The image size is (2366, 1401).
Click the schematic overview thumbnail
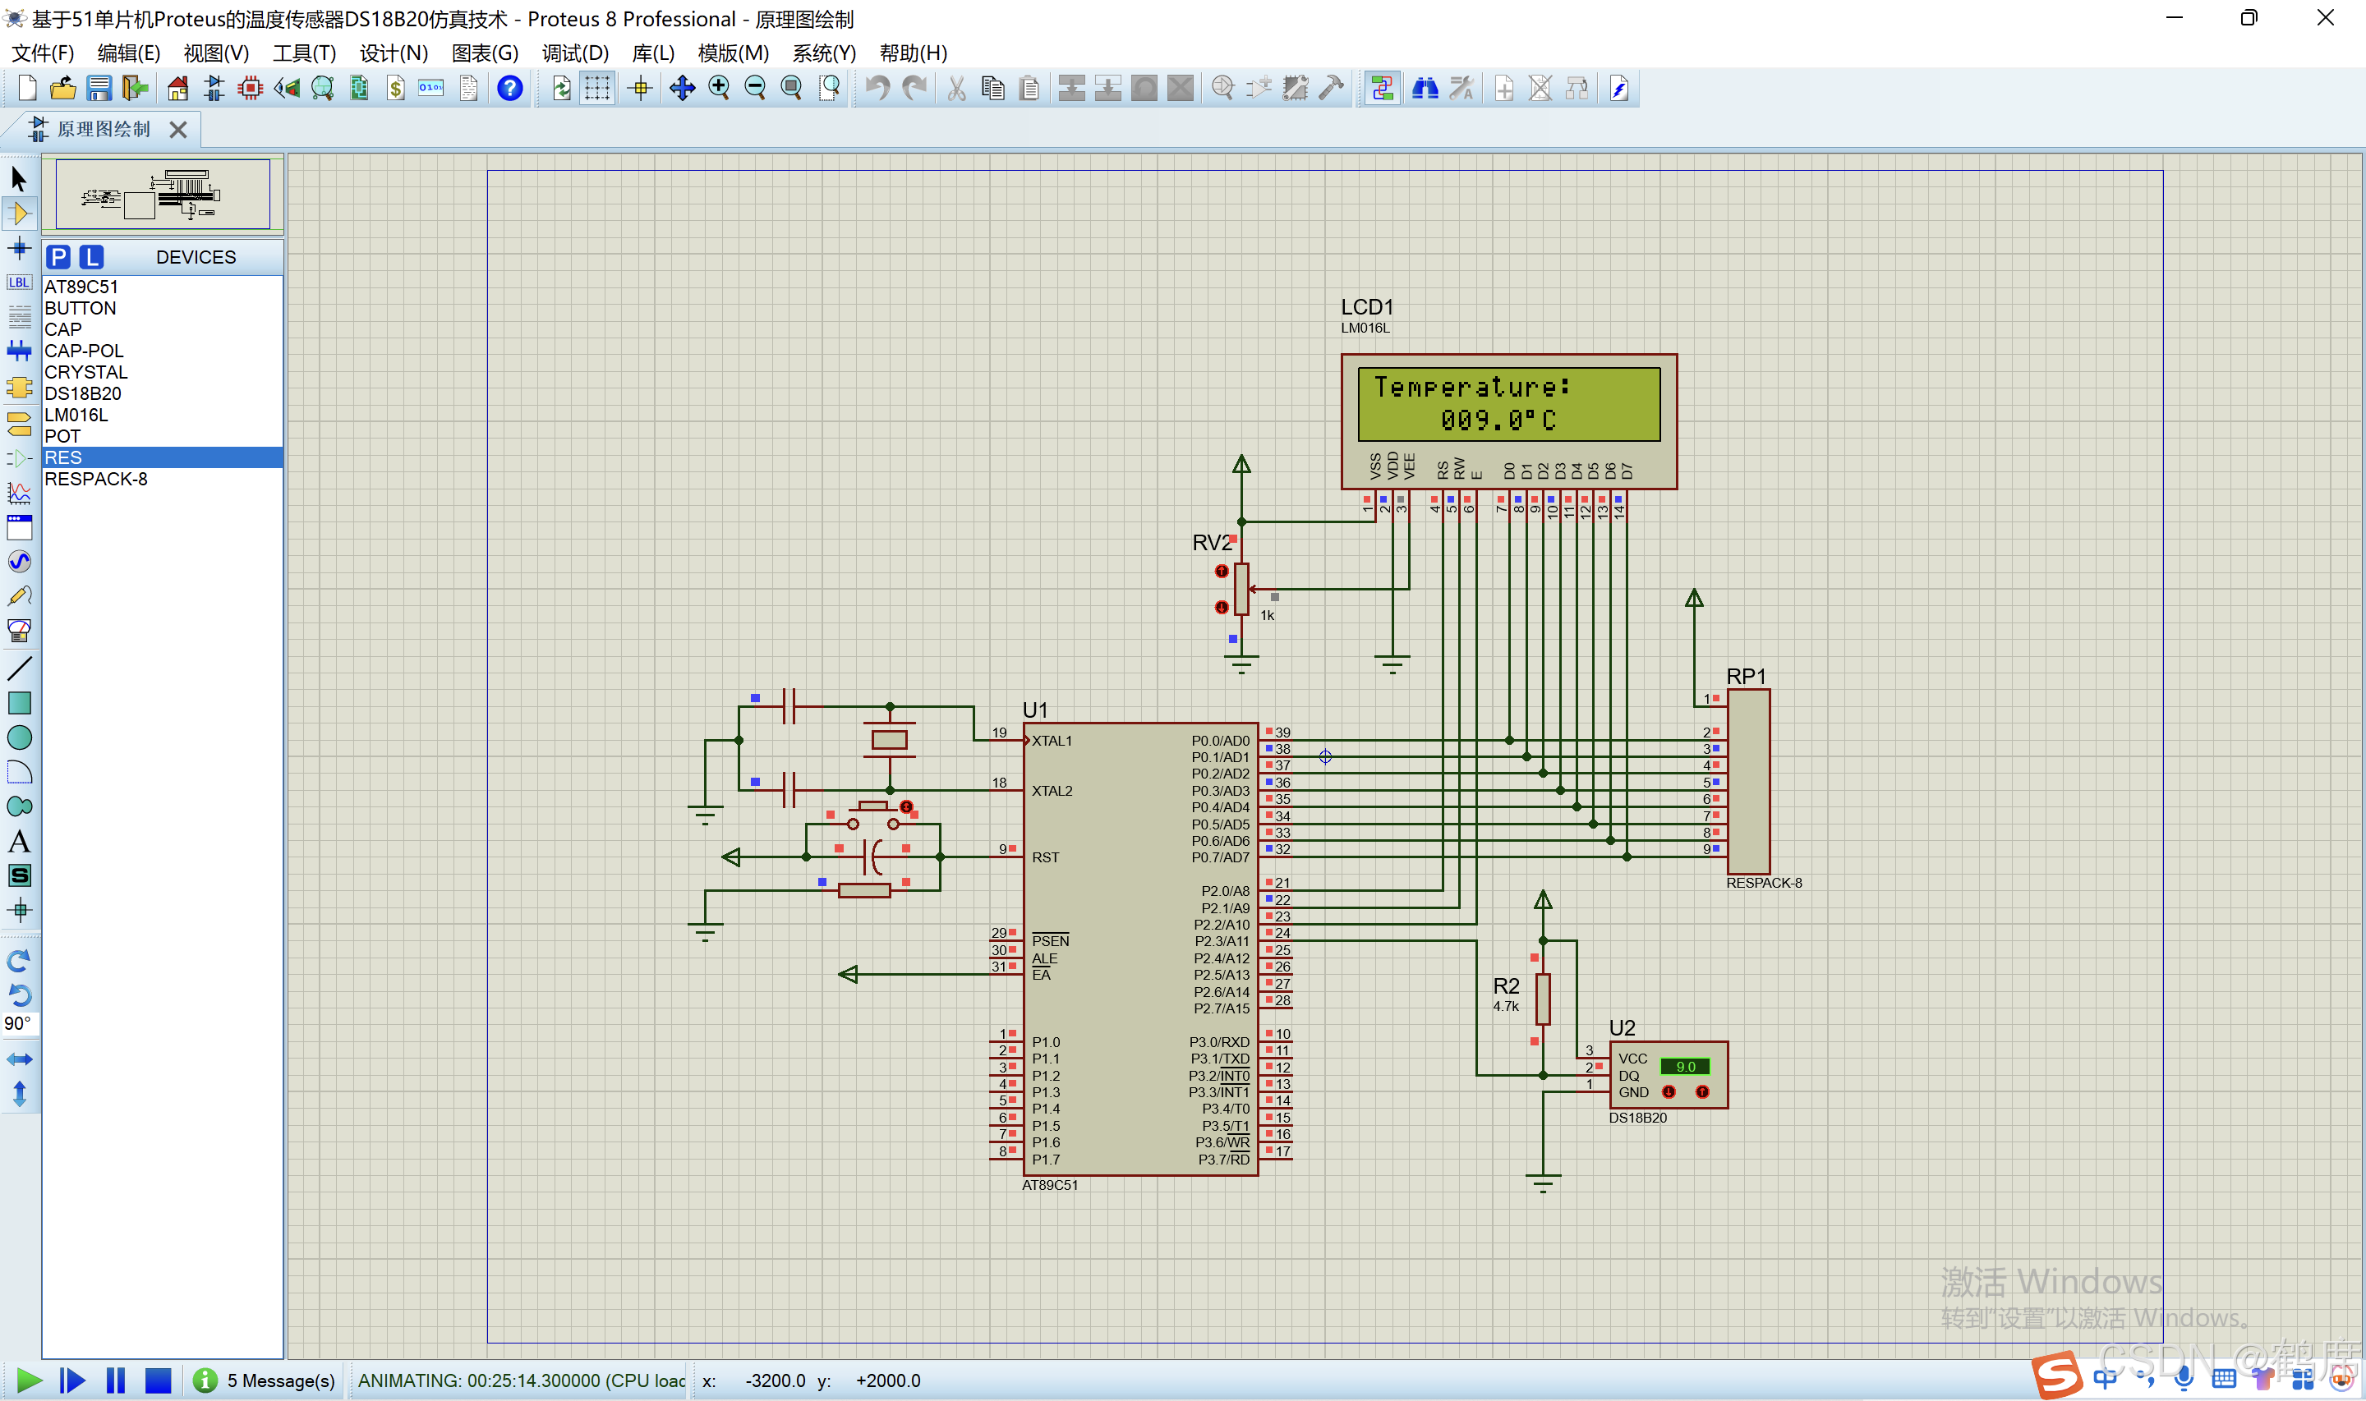click(163, 195)
